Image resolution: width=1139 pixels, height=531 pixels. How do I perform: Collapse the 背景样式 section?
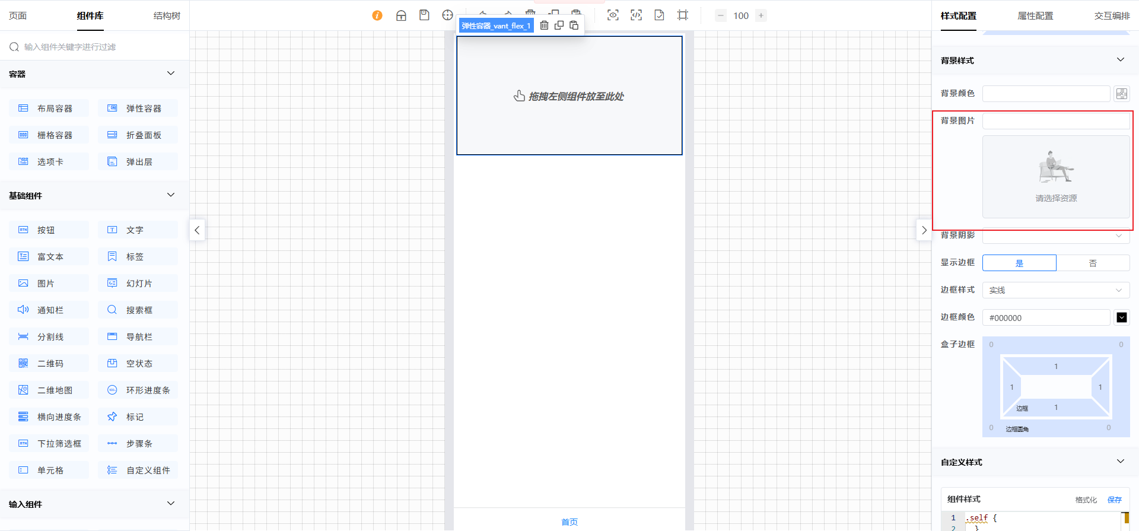click(x=1120, y=60)
